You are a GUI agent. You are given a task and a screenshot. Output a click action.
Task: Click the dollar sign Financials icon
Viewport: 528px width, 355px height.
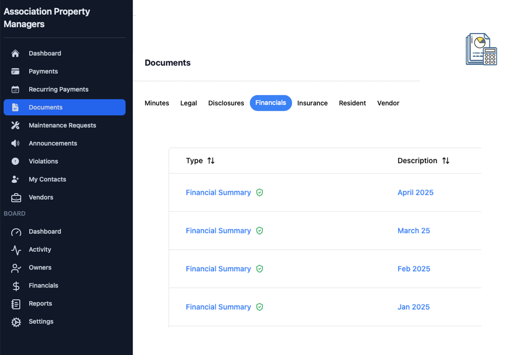(x=16, y=286)
